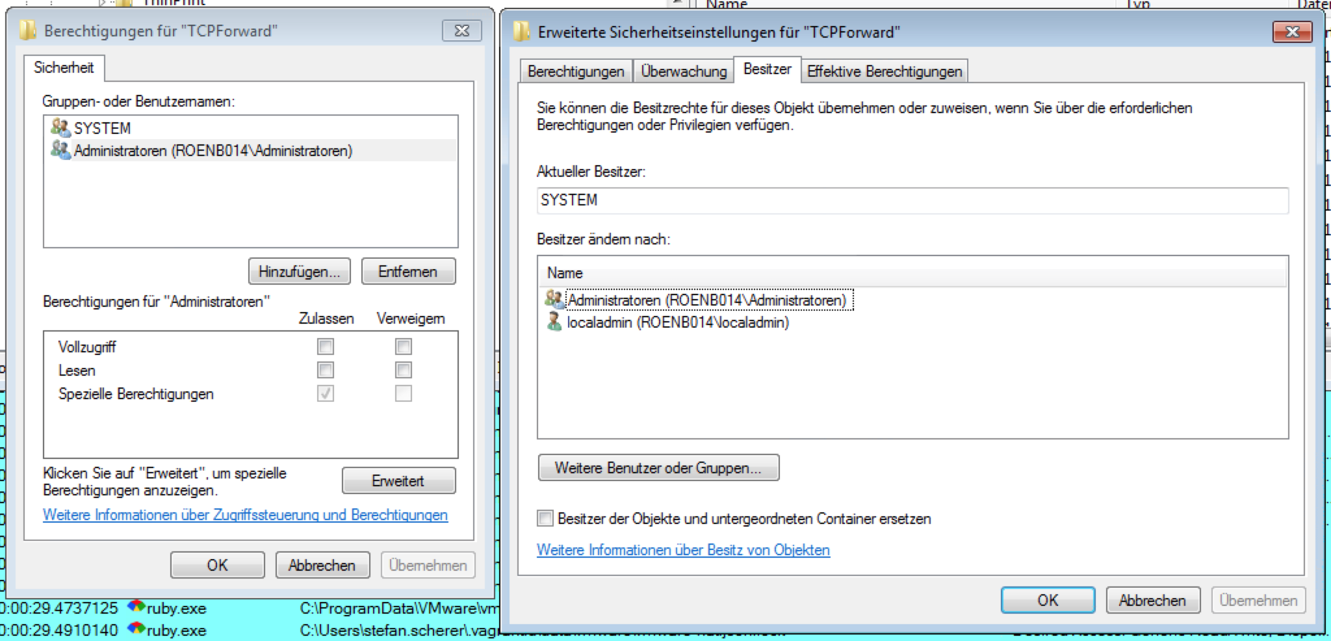This screenshot has width=1331, height=641.
Task: Click C:\ProgramData\VMware path in background list
Action: 399,608
